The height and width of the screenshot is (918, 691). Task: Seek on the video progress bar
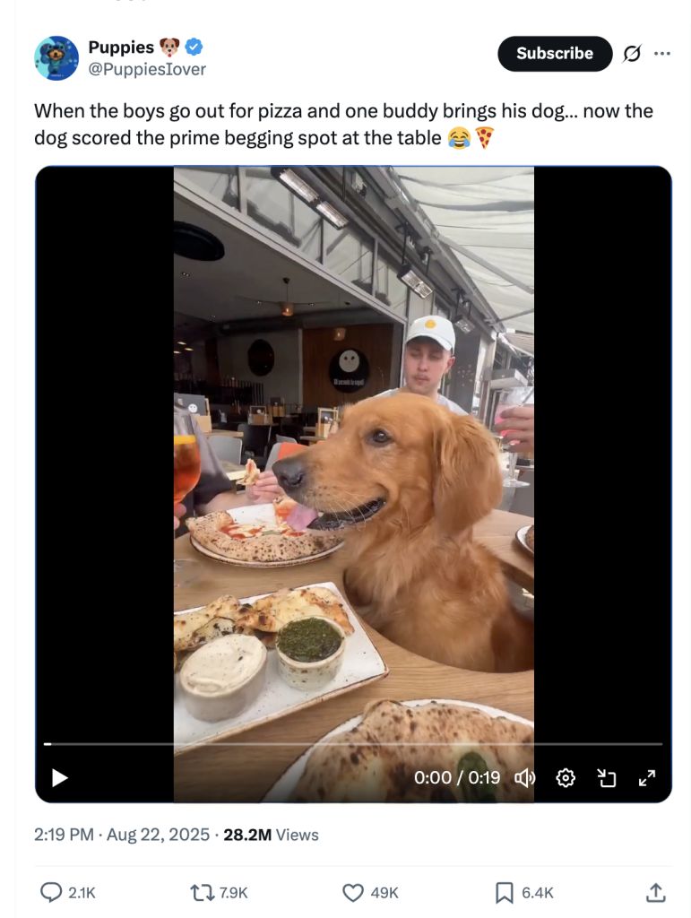pos(353,744)
